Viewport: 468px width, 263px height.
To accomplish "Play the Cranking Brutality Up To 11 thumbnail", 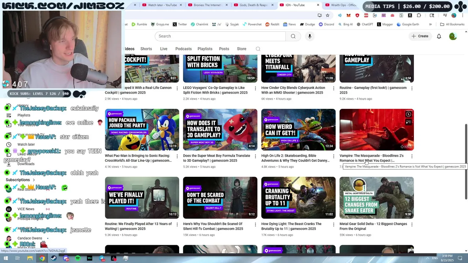I will 298,198.
